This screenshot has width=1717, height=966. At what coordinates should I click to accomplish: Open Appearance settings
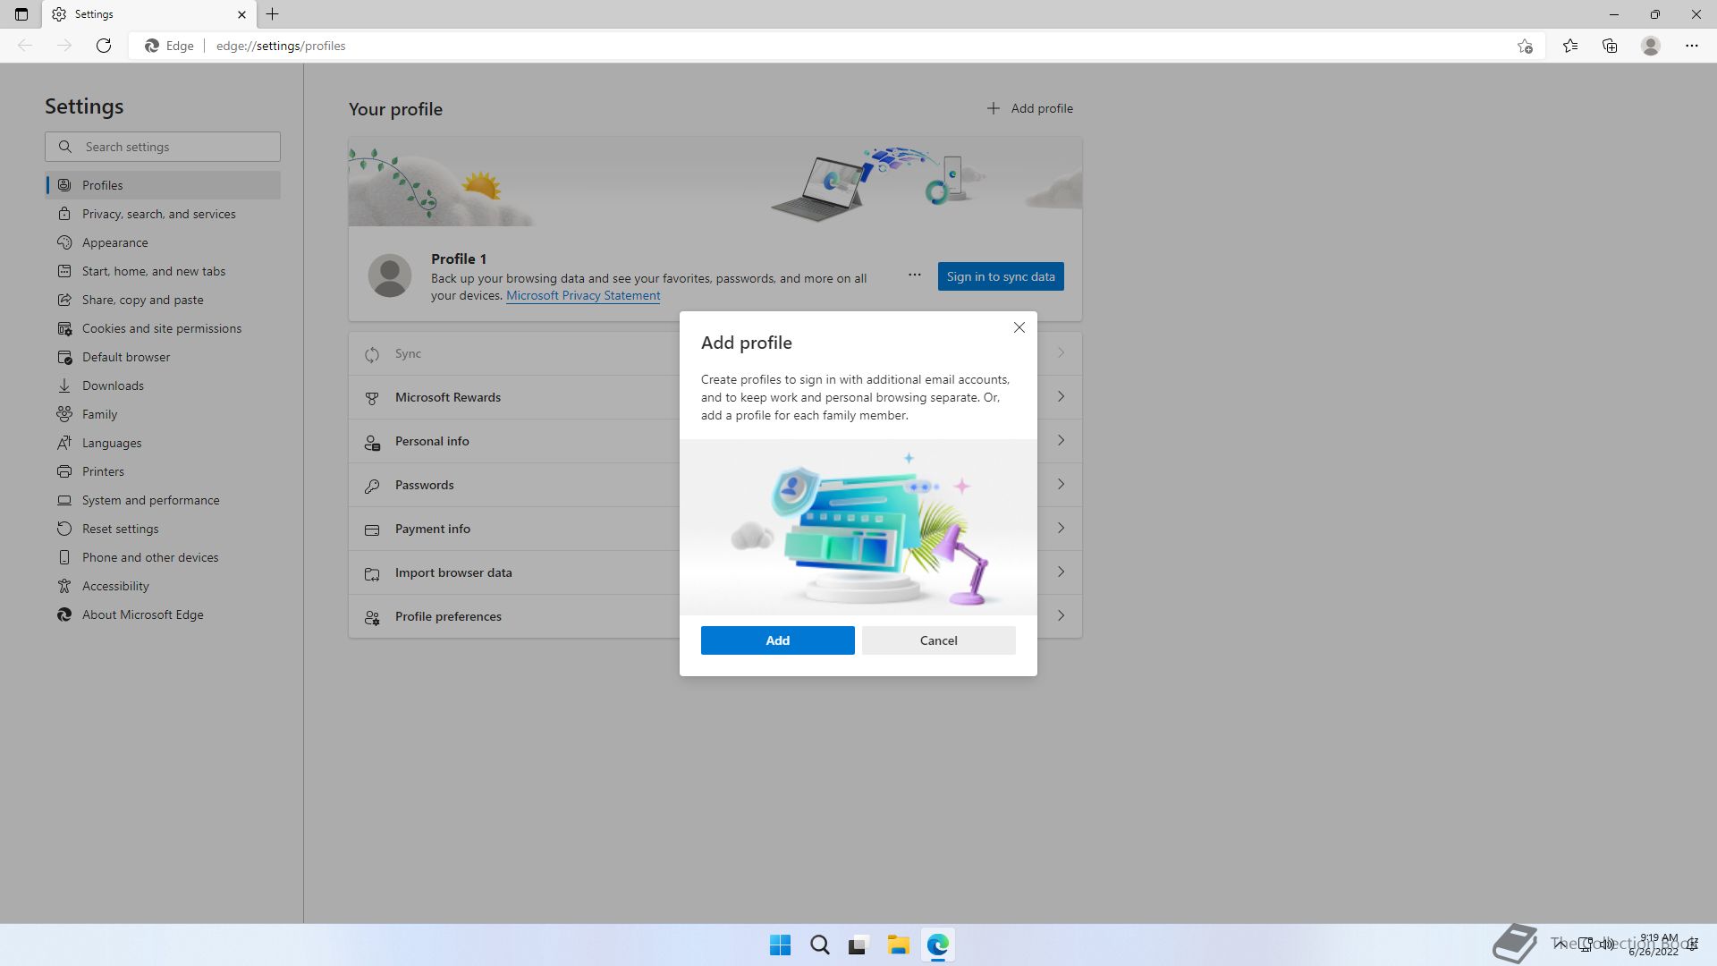coord(163,242)
